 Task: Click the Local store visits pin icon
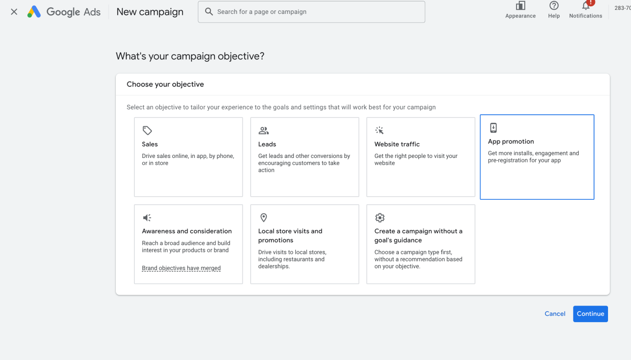tap(264, 218)
